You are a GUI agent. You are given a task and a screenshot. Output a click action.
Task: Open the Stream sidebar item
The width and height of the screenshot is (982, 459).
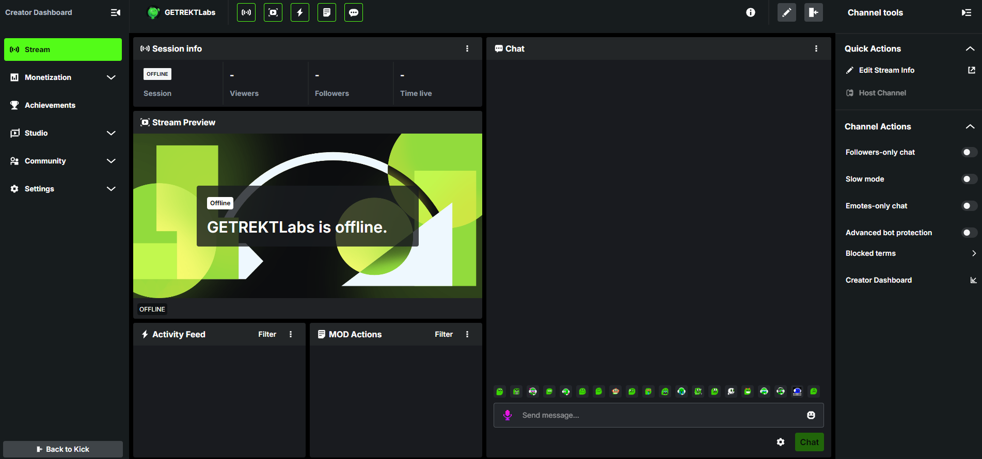[63, 50]
